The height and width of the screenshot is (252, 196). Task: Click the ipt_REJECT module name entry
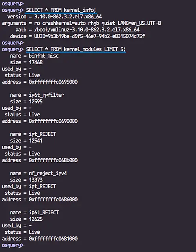(x=42, y=134)
